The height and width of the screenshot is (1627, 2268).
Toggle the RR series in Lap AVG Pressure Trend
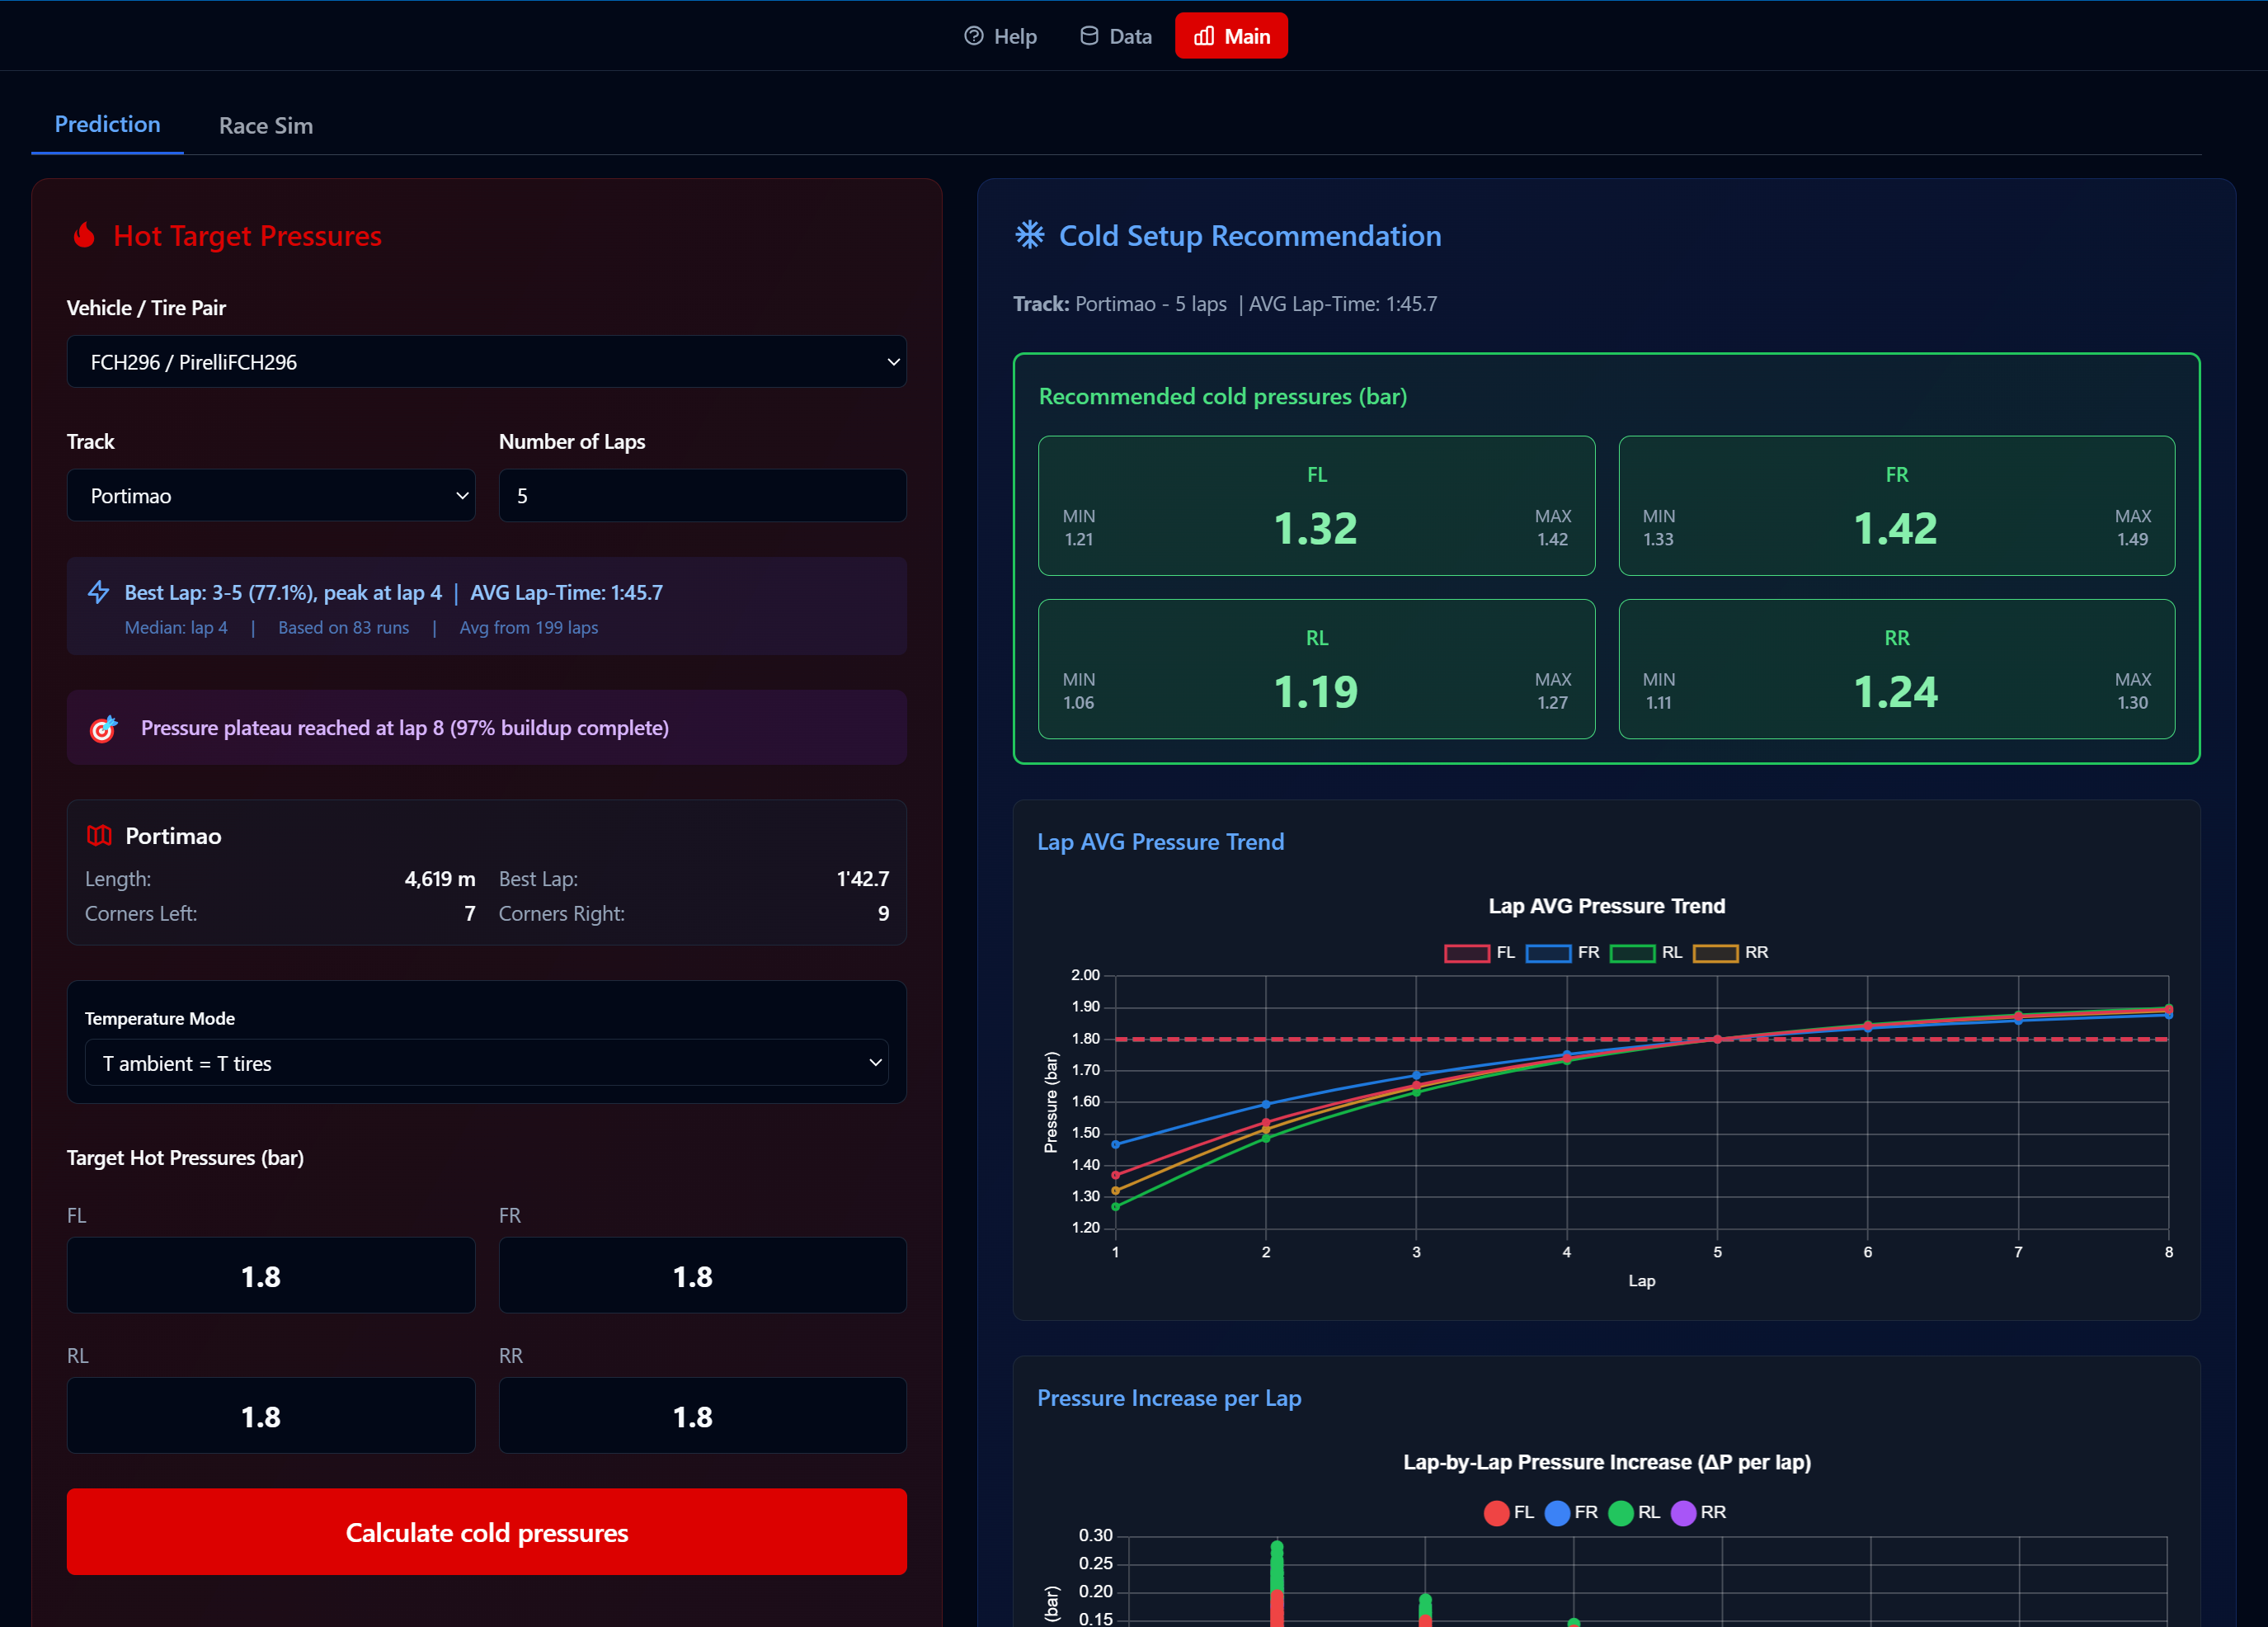click(x=1728, y=953)
